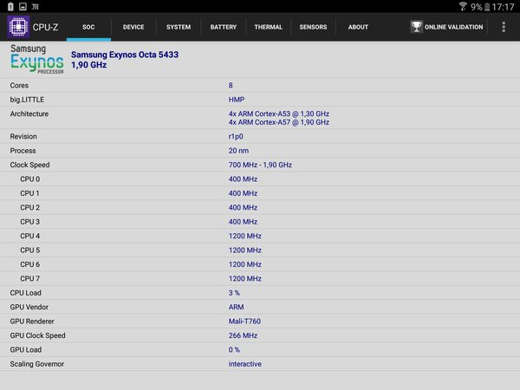
Task: Select the Samsung Exynos Octa 5433 heading
Action: (x=125, y=55)
